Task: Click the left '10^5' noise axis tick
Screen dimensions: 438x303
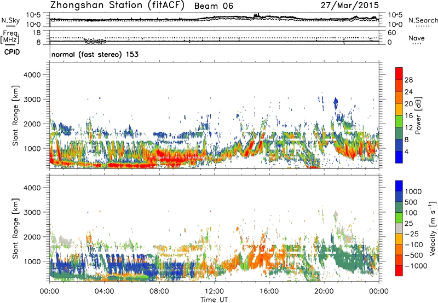Action: pos(34,15)
